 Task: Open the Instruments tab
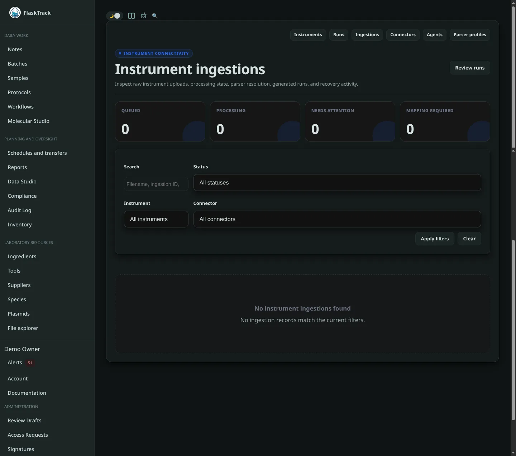tap(308, 35)
